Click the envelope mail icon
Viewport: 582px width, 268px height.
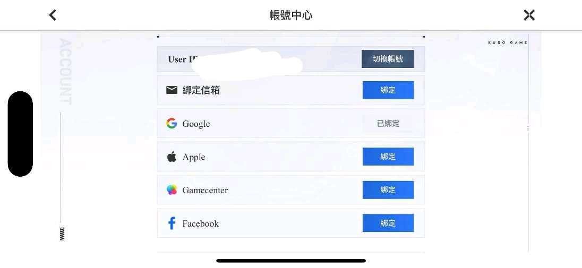pyautogui.click(x=172, y=90)
